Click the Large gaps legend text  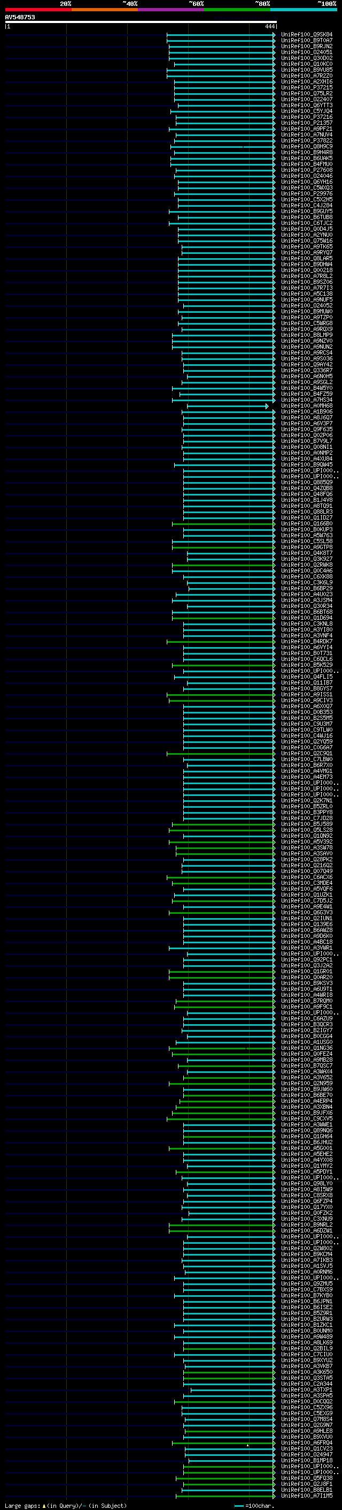[x=66, y=1506]
